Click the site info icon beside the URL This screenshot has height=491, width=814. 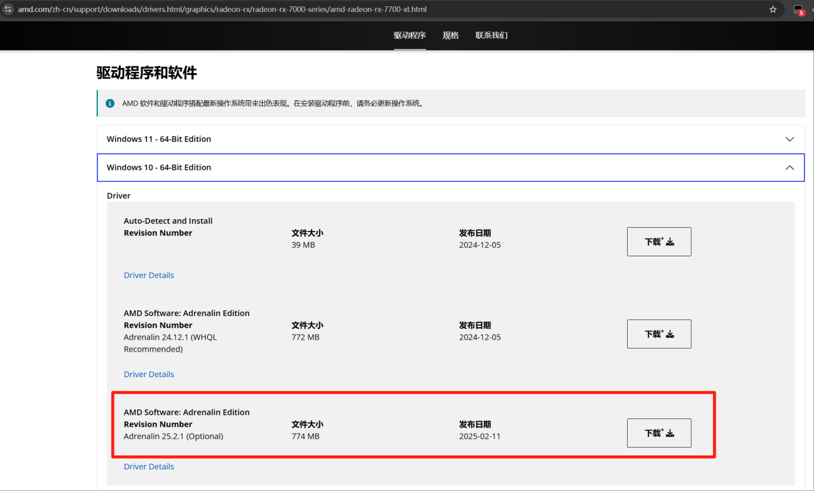point(8,10)
